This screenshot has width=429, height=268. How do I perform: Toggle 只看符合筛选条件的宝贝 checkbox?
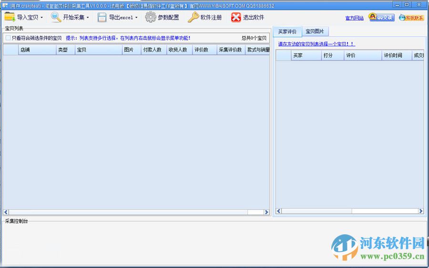click(8, 38)
